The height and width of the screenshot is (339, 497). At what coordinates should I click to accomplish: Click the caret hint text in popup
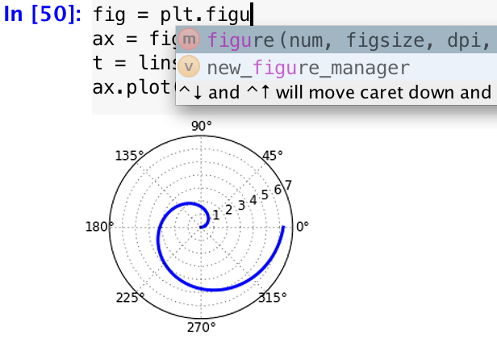click(x=336, y=93)
